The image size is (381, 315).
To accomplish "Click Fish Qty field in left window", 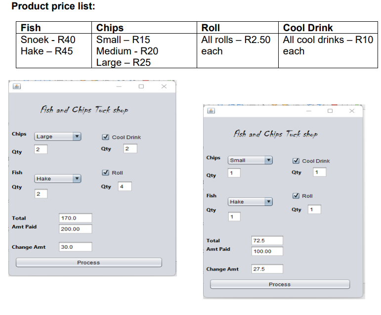I will (x=41, y=194).
